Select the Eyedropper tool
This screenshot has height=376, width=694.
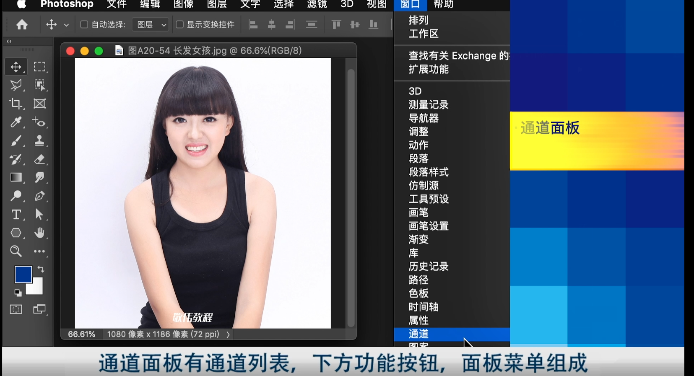pyautogui.click(x=16, y=122)
